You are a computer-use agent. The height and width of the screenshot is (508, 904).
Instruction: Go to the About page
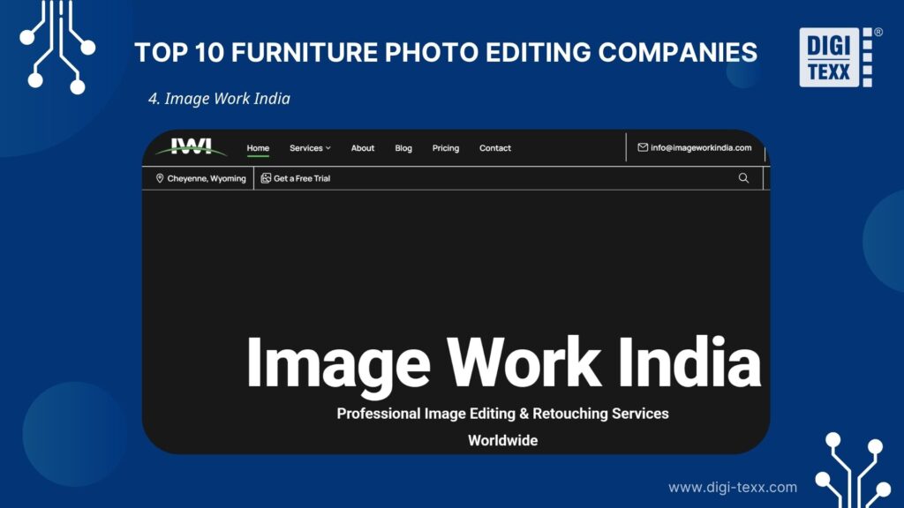point(363,148)
